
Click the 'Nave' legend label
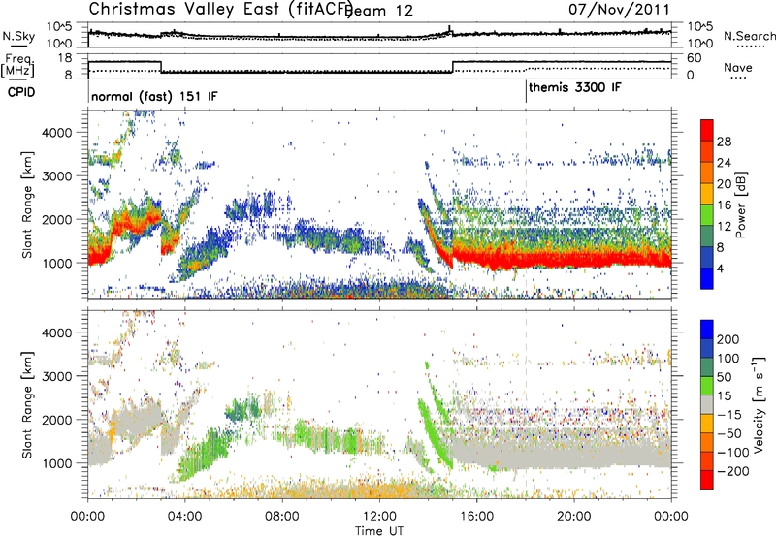[x=738, y=67]
